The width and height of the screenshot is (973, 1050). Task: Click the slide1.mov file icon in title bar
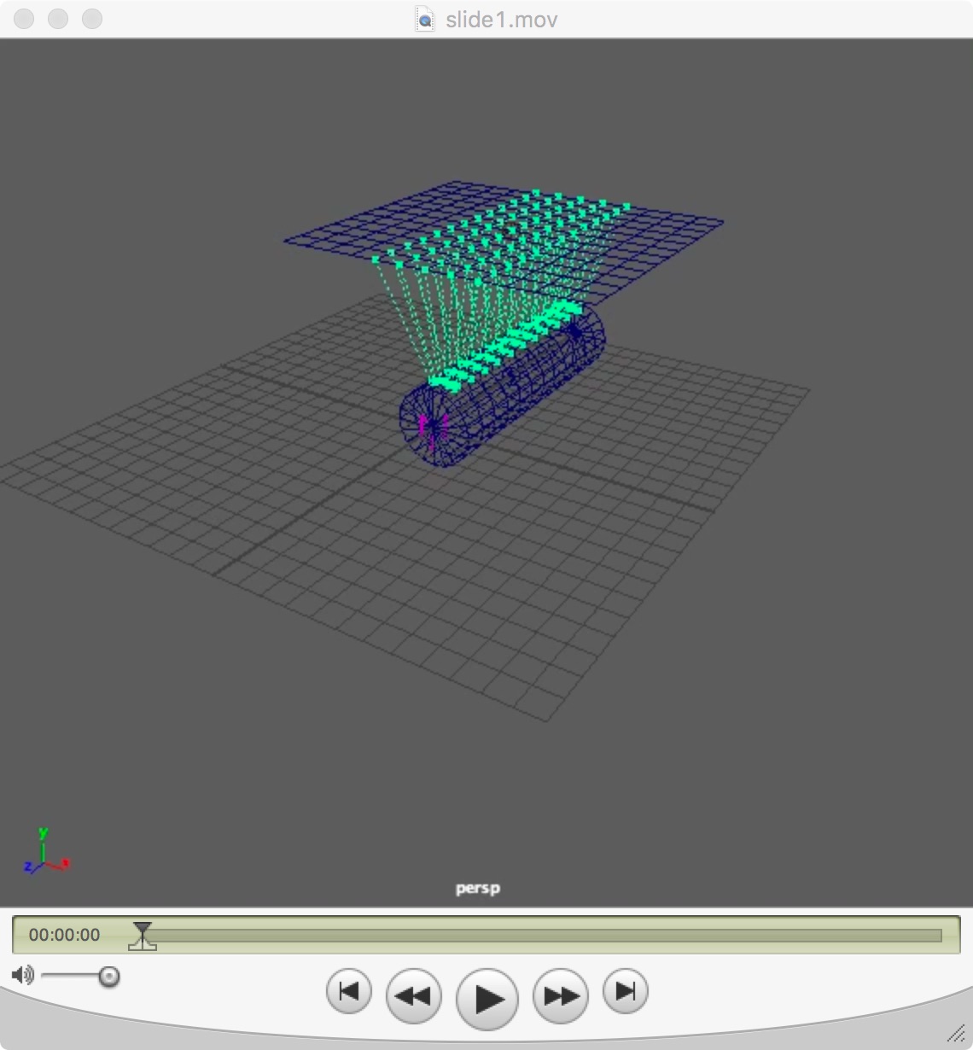pos(424,19)
